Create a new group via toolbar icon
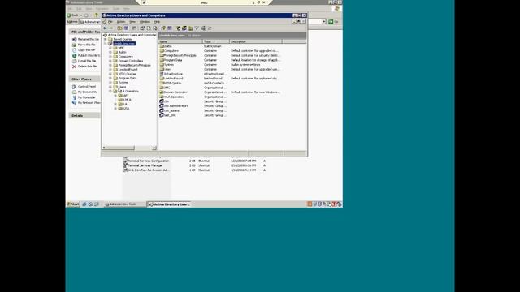520x292 pixels. pos(184,28)
